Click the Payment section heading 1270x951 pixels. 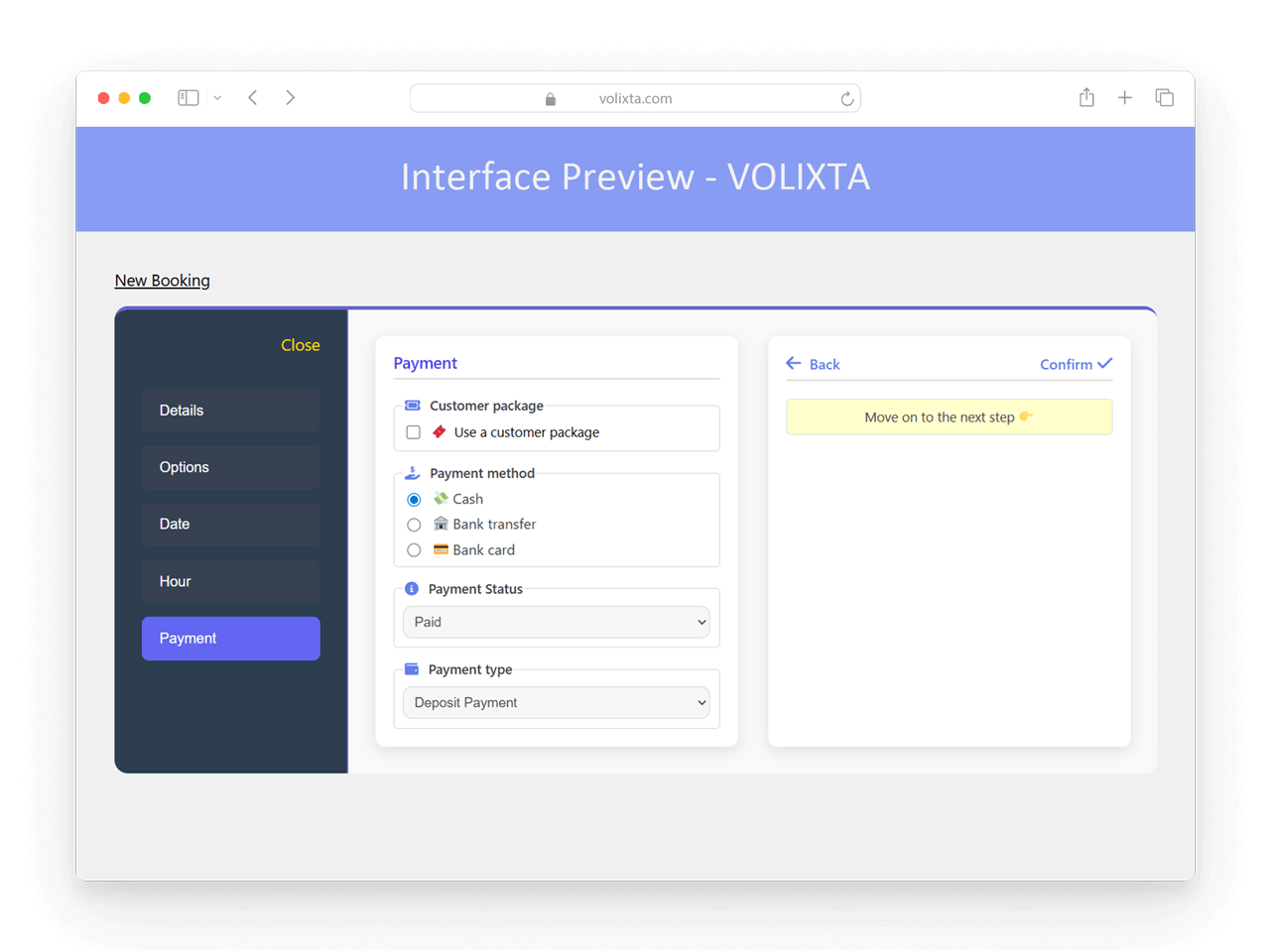[x=426, y=363]
